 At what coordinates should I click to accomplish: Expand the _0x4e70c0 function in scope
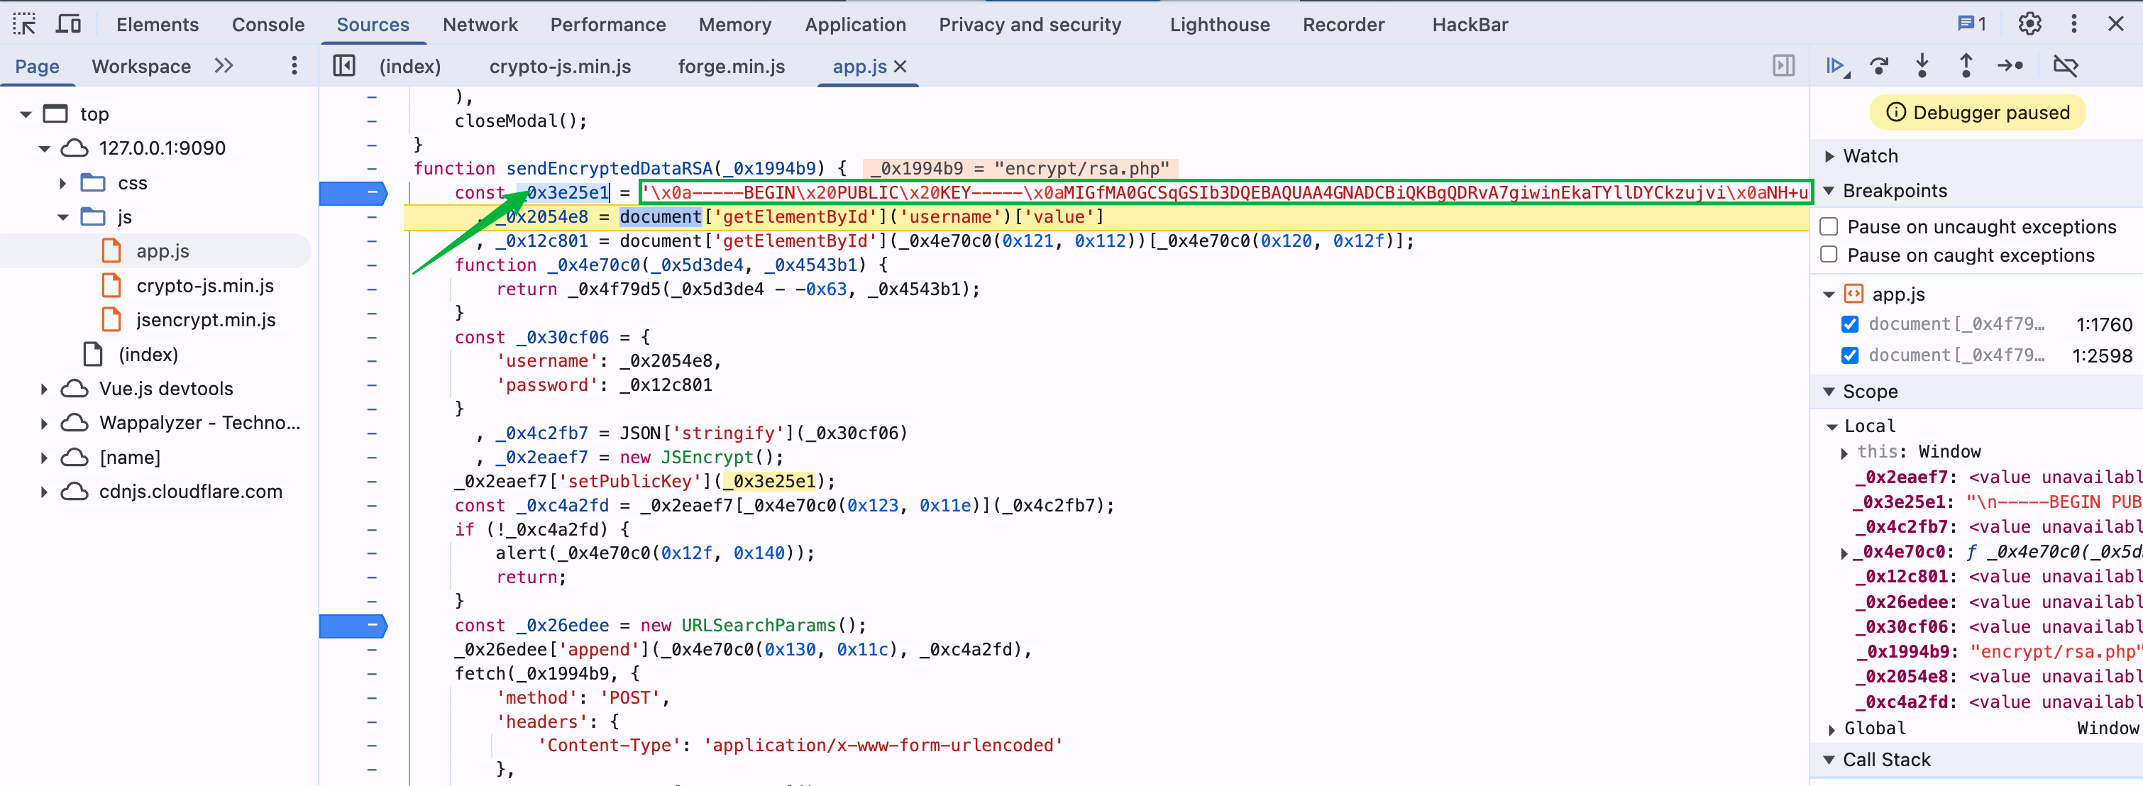point(1844,553)
